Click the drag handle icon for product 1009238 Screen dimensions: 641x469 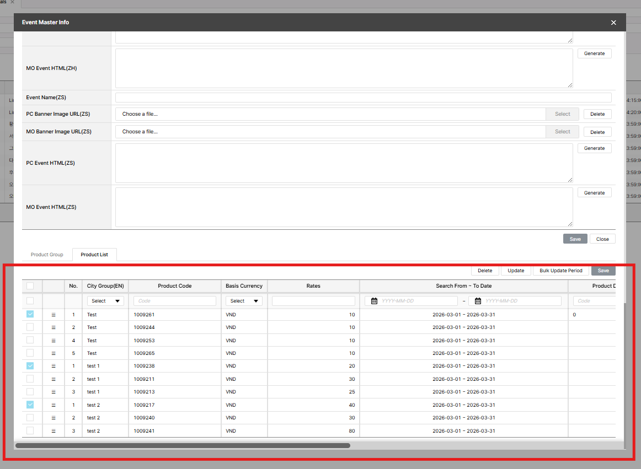[54, 366]
